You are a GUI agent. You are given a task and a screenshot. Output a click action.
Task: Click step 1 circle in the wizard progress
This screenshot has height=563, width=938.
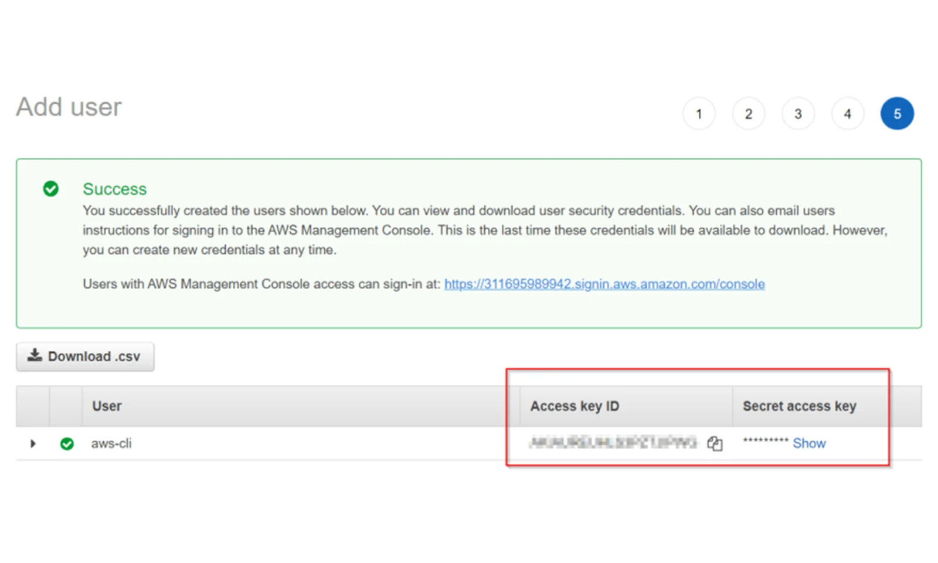(x=699, y=113)
